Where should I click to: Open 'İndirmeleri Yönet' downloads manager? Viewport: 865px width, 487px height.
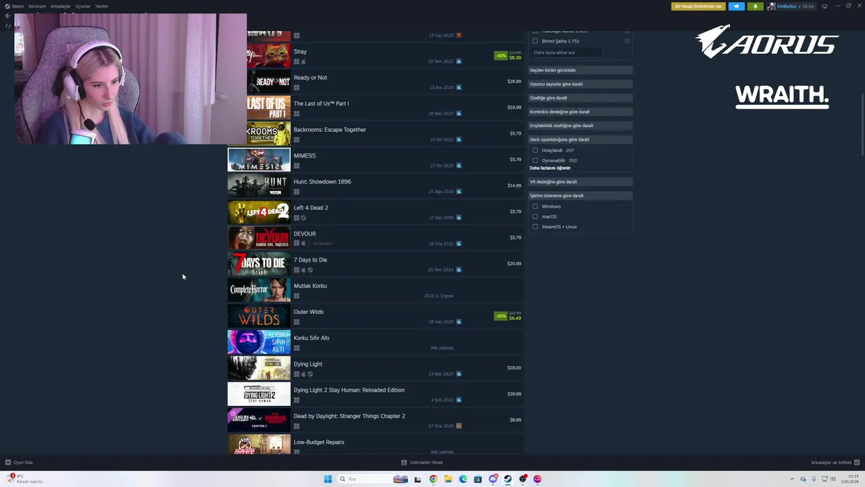tap(422, 463)
